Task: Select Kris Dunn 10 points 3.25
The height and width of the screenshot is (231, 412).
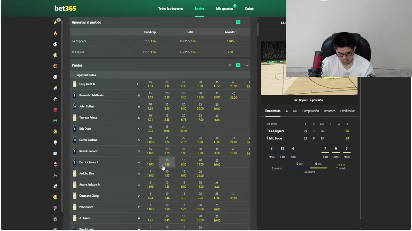Action: tap(150, 129)
